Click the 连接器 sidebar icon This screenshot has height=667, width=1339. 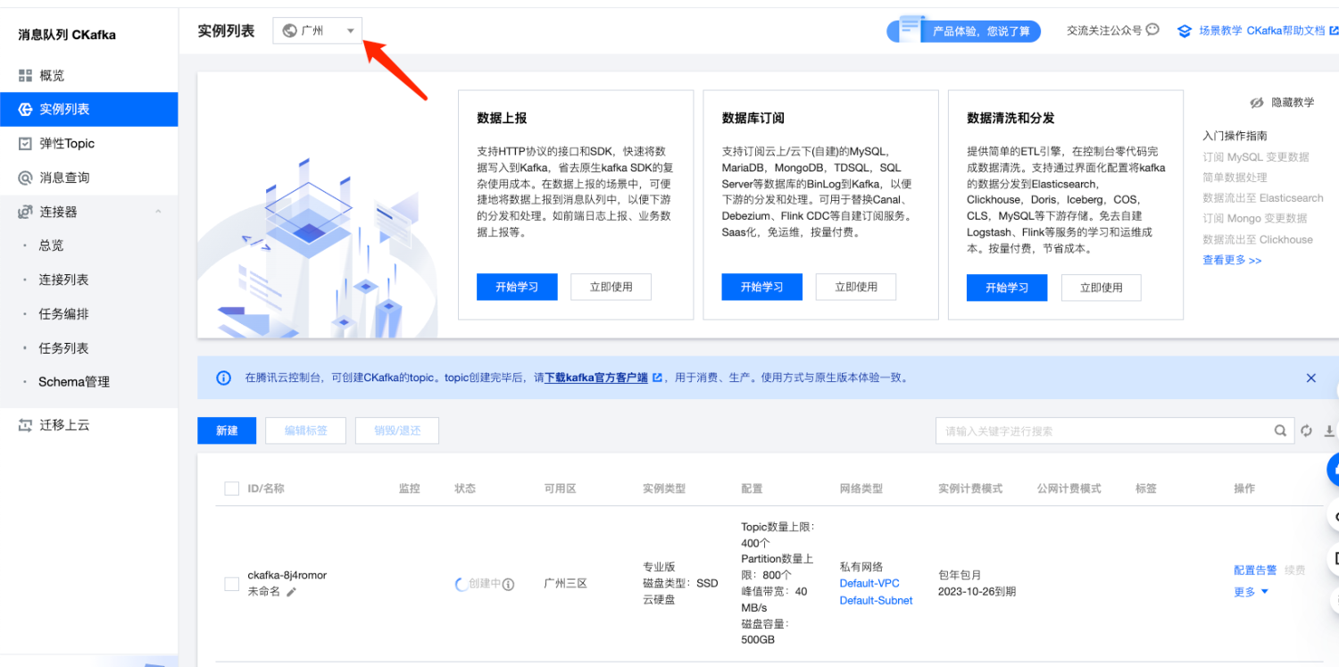click(x=25, y=212)
